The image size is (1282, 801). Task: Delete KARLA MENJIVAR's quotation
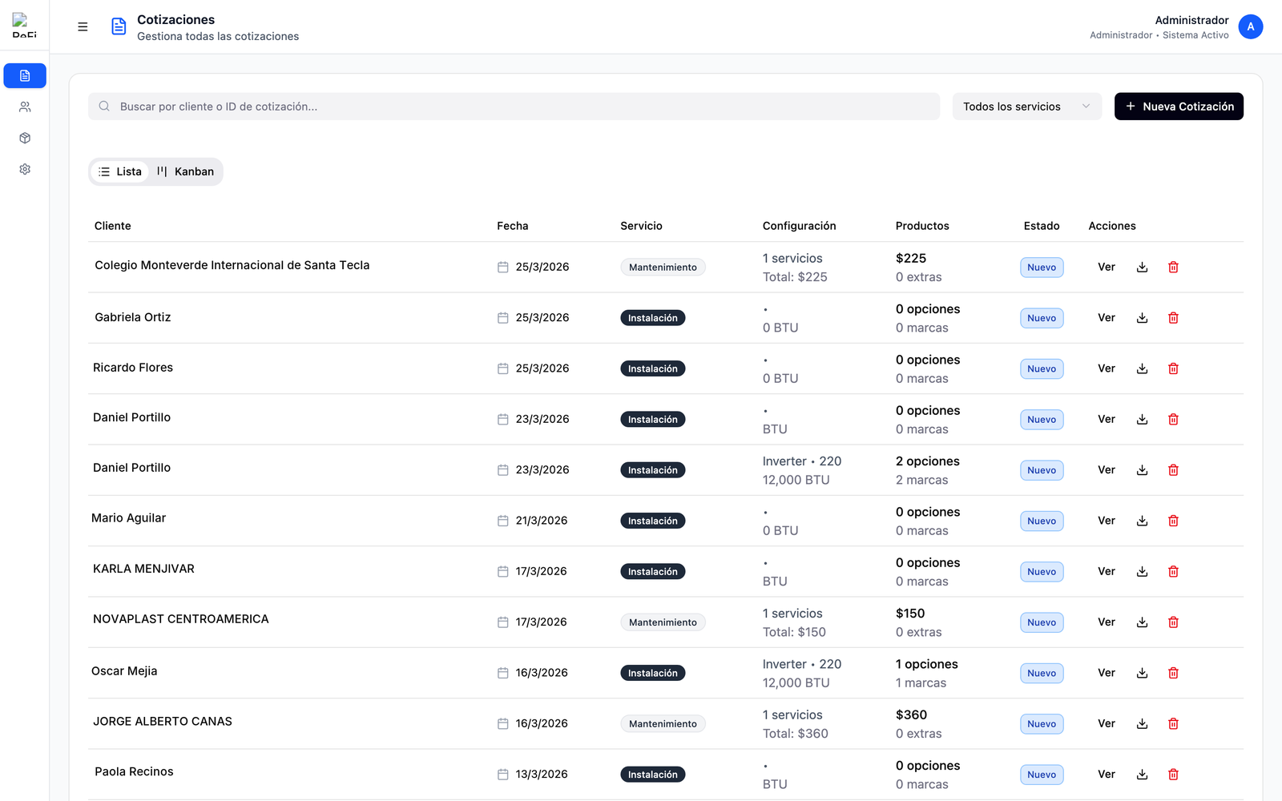coord(1173,571)
